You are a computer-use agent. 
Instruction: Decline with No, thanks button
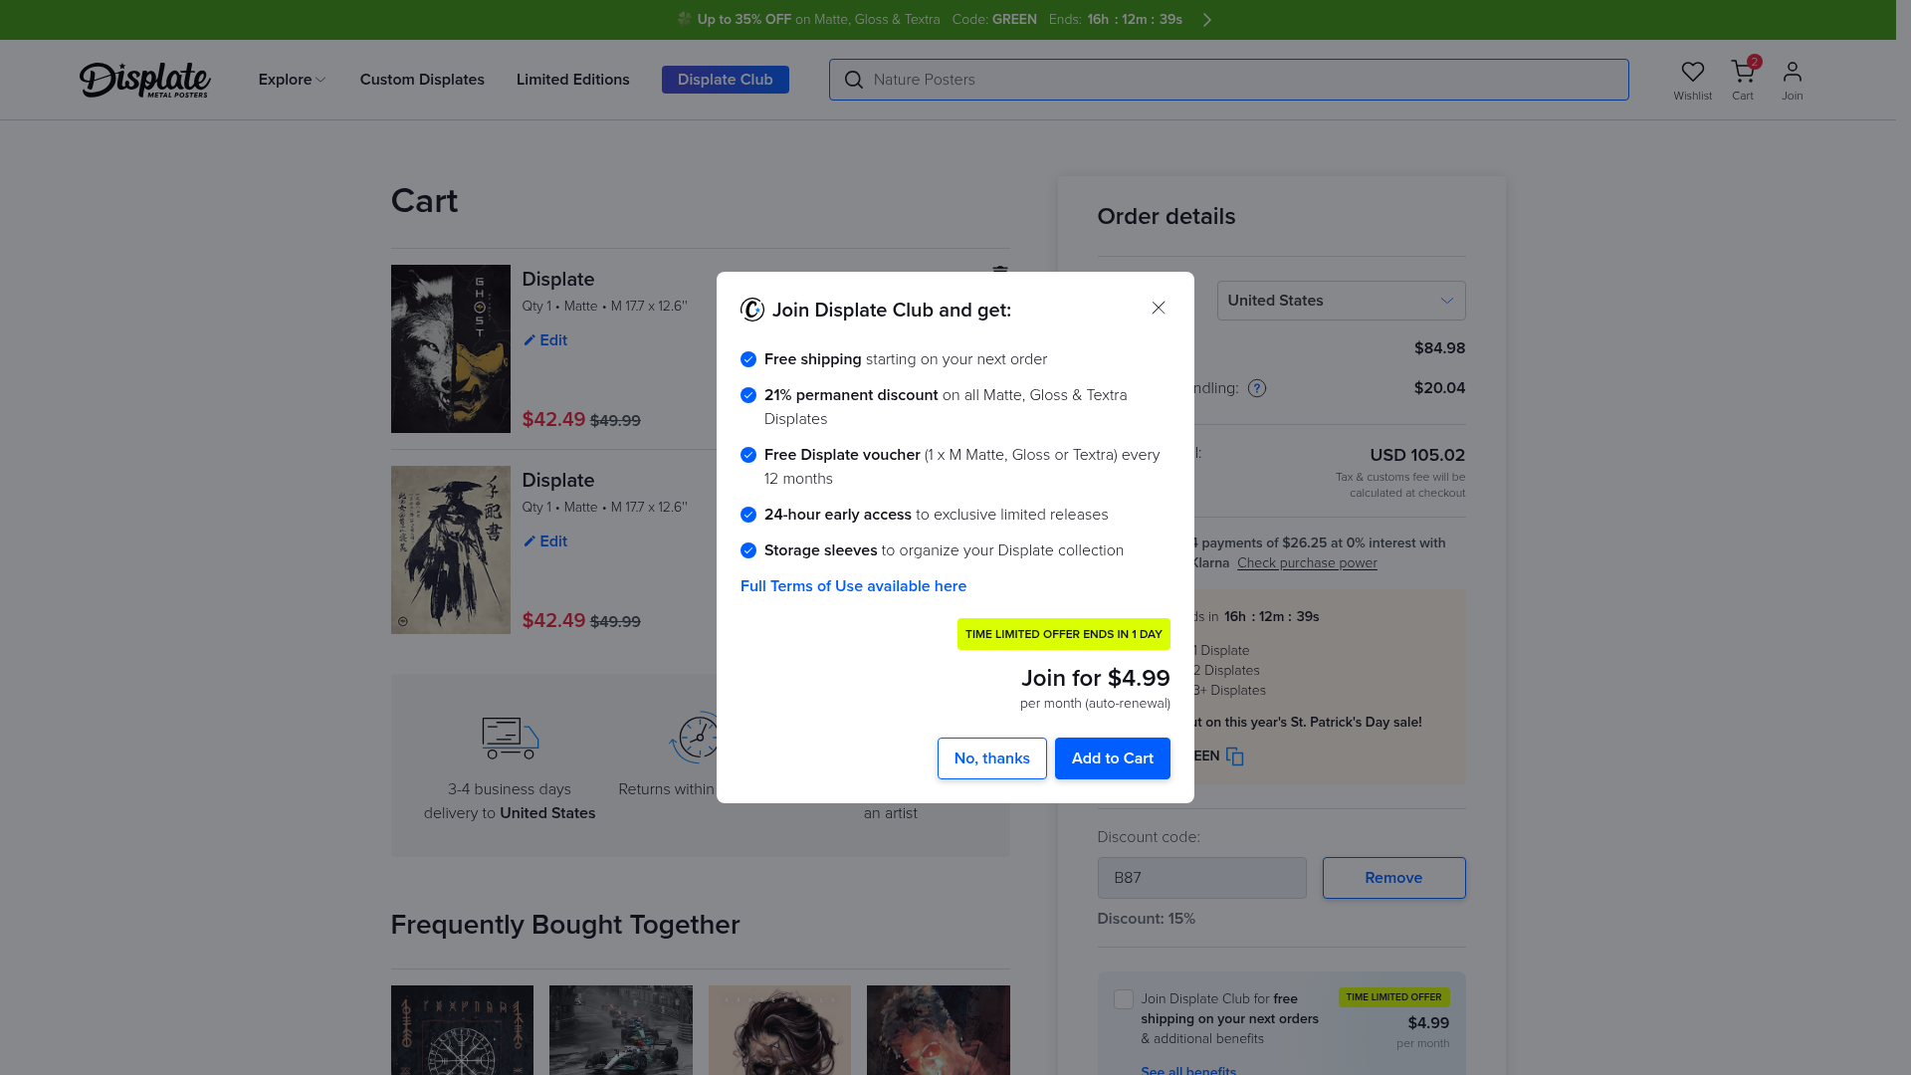tap(991, 758)
